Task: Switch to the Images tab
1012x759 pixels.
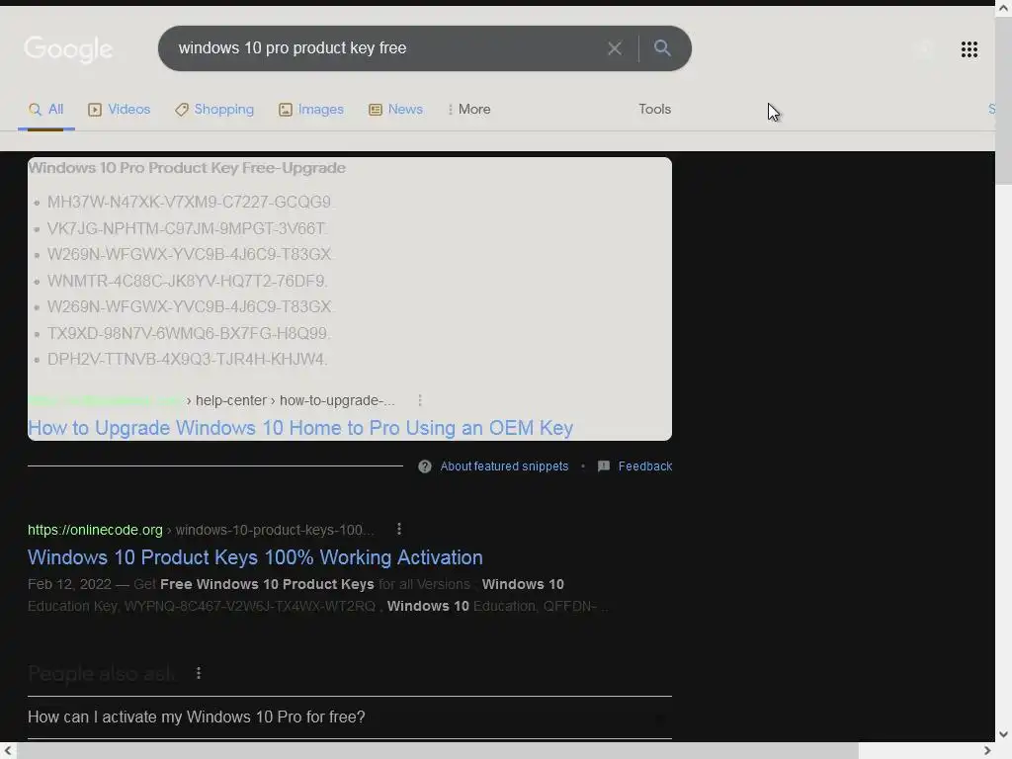Action: click(x=311, y=109)
